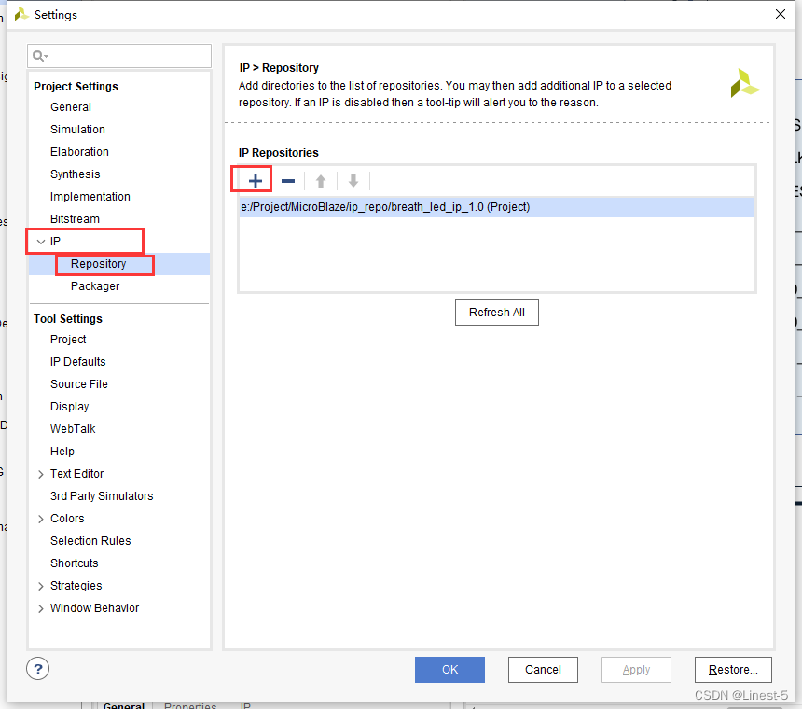The image size is (802, 709).
Task: Select Window Behavior settings label
Action: coord(94,608)
